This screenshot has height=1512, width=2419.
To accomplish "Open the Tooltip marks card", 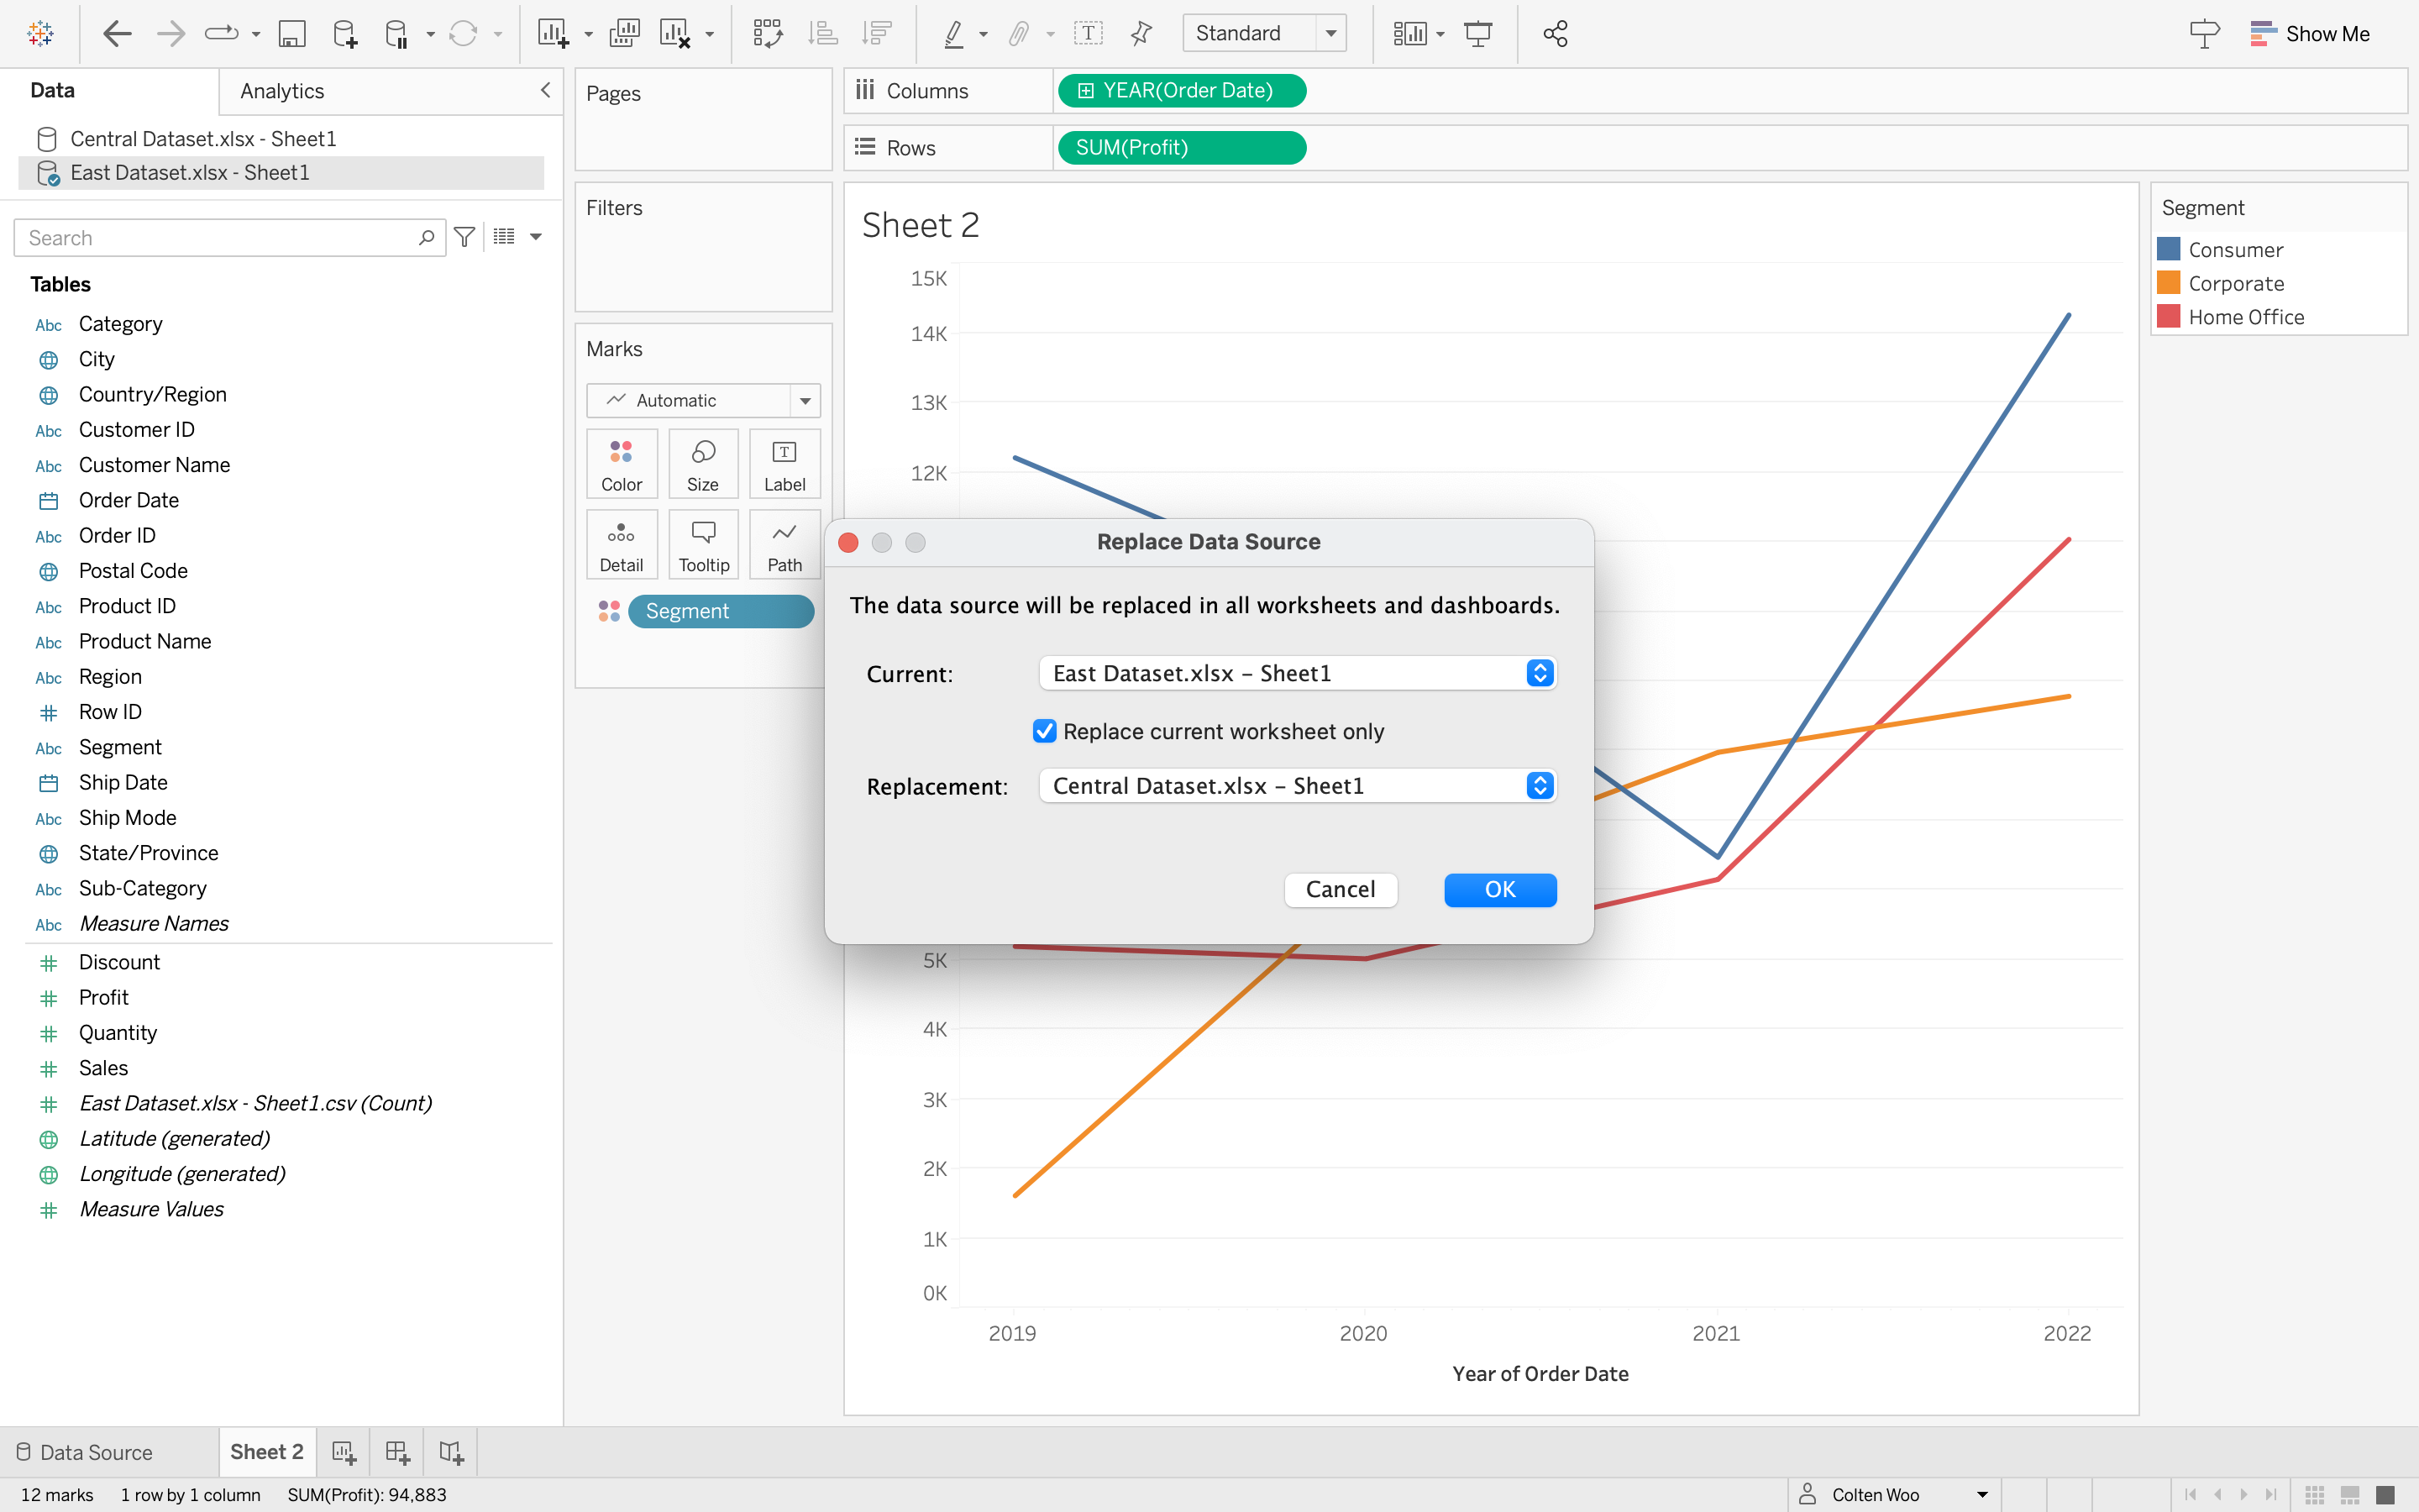I will coord(703,545).
